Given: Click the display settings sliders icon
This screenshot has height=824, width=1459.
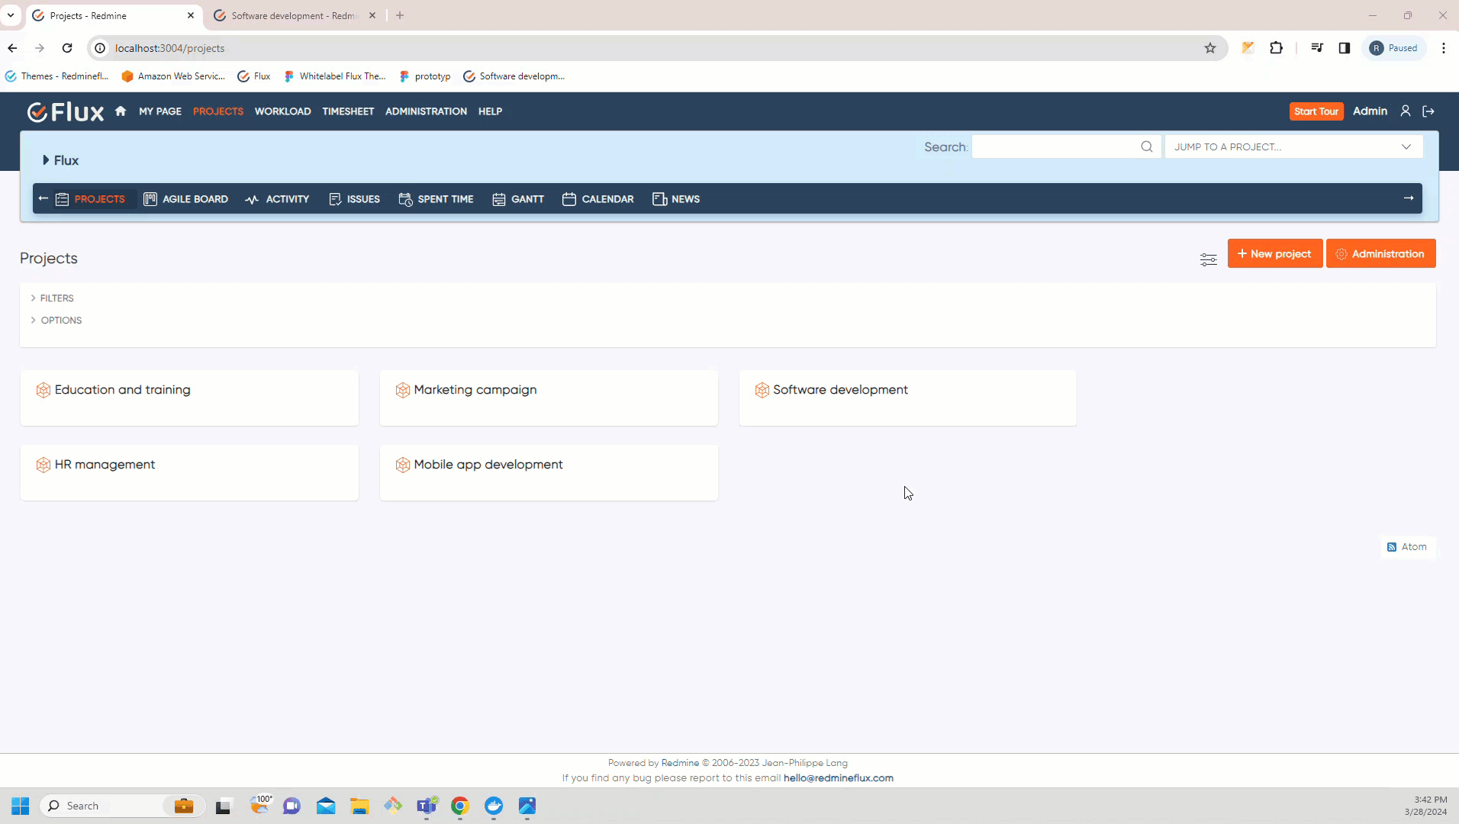Looking at the screenshot, I should 1209,259.
